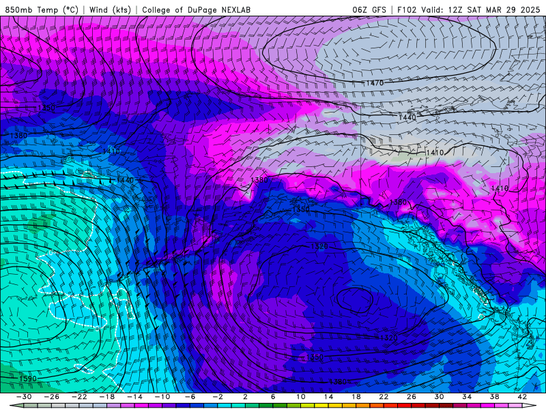
Task: Pick the -14 value on the color scale
Action: click(134, 397)
